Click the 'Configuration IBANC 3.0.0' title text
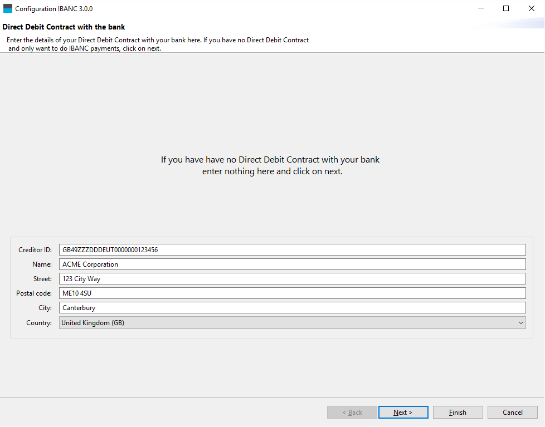Image resolution: width=545 pixels, height=427 pixels. click(54, 9)
